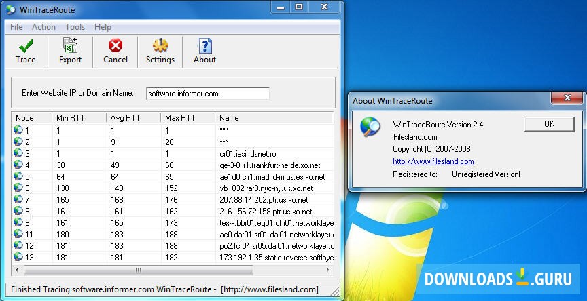587x301 pixels.
Task: Close the About WinTraceRoute dialog
Action: (x=567, y=98)
